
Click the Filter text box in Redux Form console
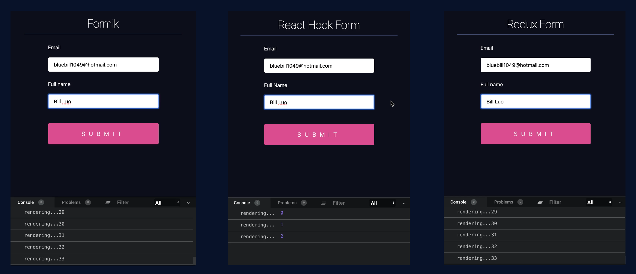(555, 202)
